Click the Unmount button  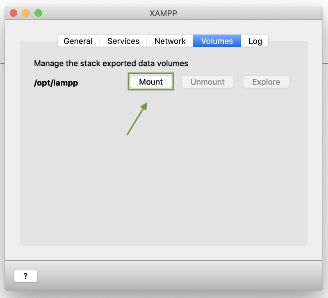[207, 82]
